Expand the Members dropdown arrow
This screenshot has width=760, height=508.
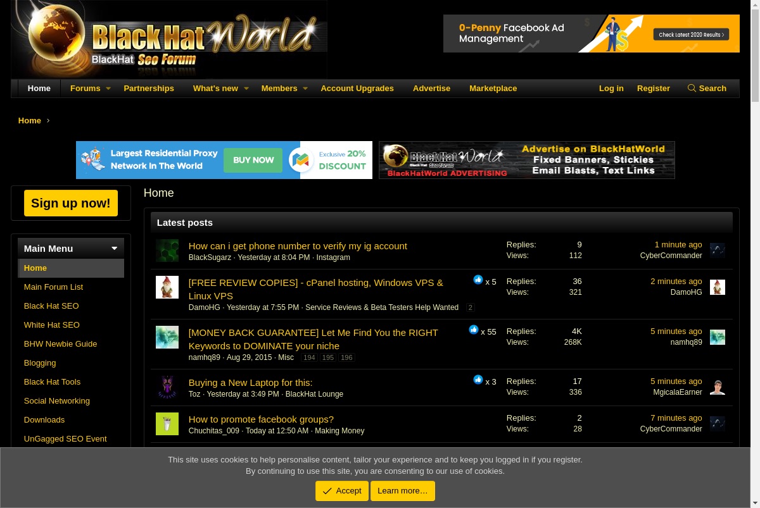[x=305, y=89]
